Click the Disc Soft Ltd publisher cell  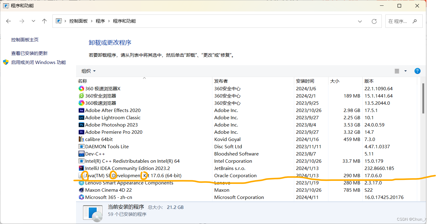pyautogui.click(x=228, y=147)
